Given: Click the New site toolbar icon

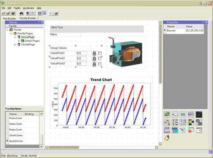Looking at the screenshot, I should point(3,13).
